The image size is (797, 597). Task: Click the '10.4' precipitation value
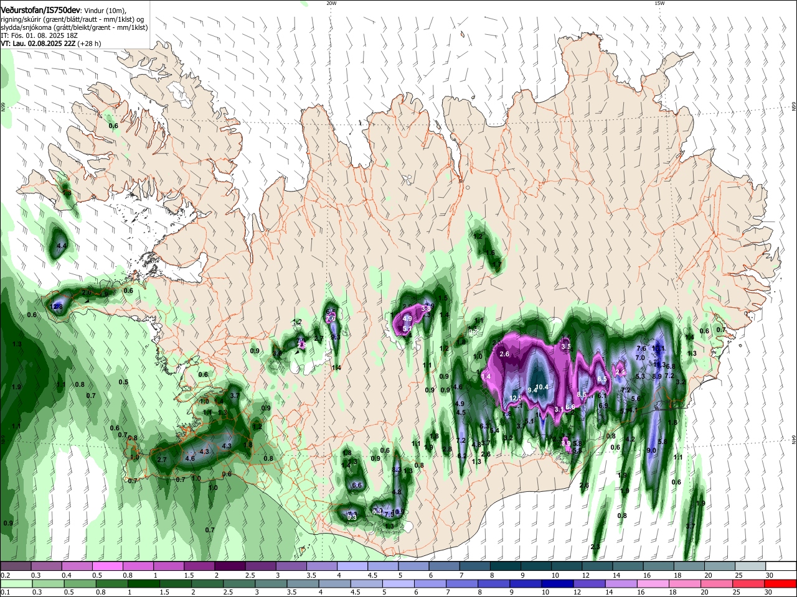pos(542,387)
